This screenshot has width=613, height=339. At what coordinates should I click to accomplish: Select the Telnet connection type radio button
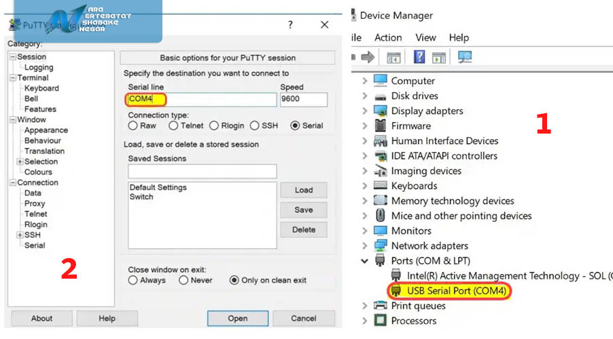pyautogui.click(x=173, y=125)
